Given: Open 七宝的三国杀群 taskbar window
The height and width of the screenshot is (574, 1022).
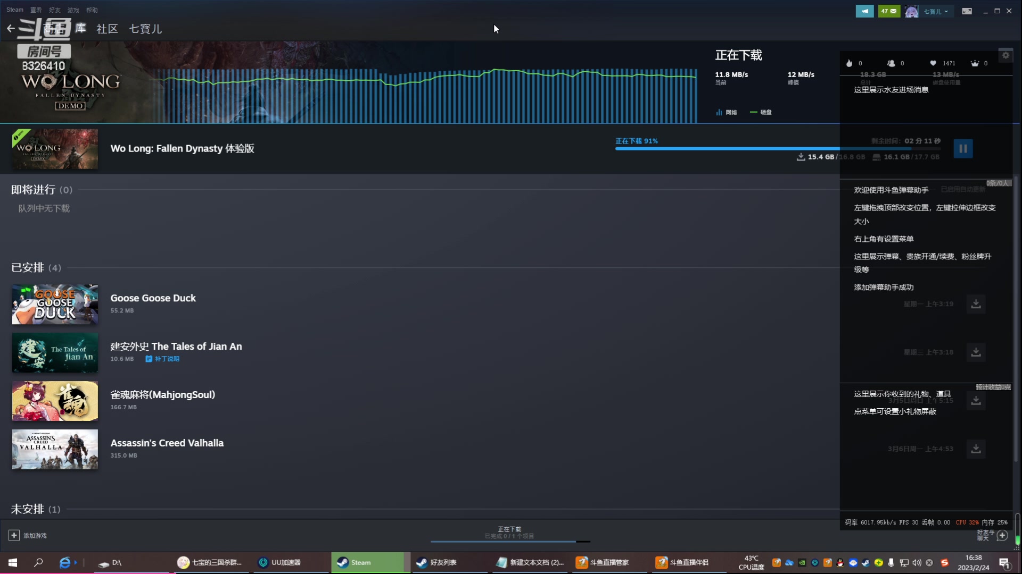Looking at the screenshot, I should (210, 563).
